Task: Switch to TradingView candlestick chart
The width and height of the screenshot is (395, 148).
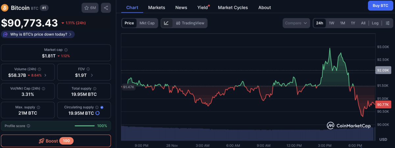Action: (190, 23)
